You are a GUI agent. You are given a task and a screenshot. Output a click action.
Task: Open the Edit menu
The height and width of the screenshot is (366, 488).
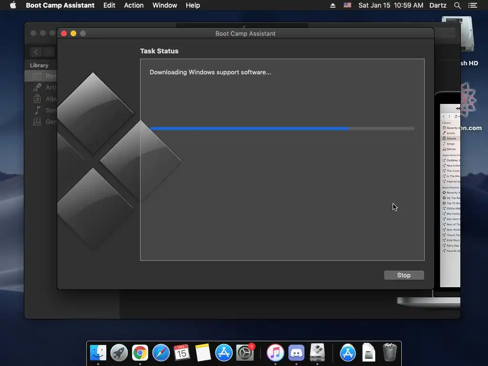[x=109, y=5]
